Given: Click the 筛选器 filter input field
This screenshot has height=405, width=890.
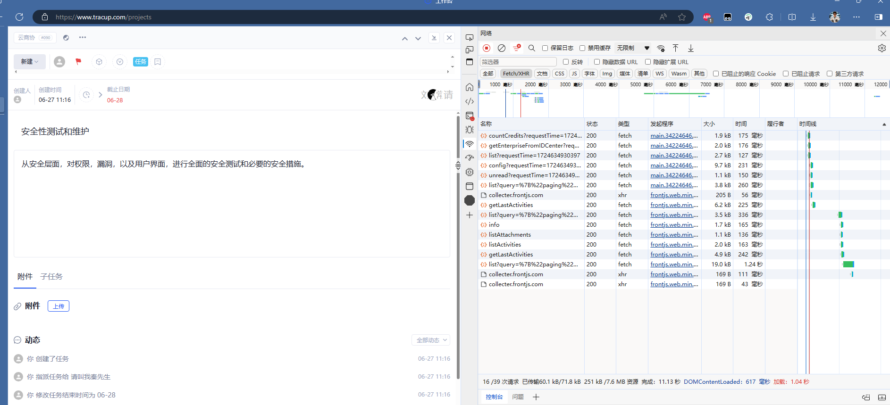Looking at the screenshot, I should point(518,62).
